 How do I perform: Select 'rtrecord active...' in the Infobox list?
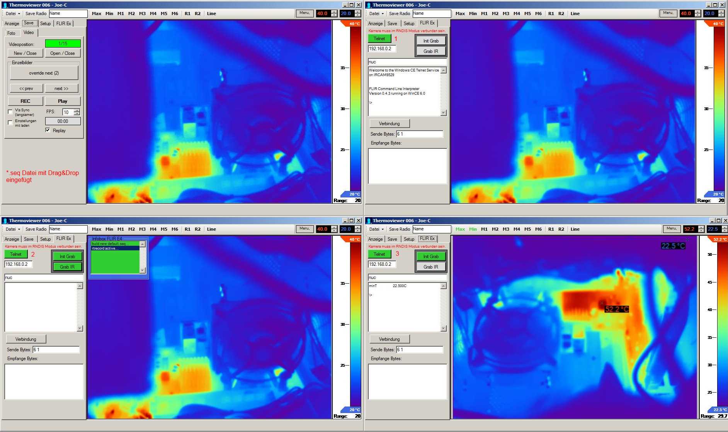pos(115,248)
